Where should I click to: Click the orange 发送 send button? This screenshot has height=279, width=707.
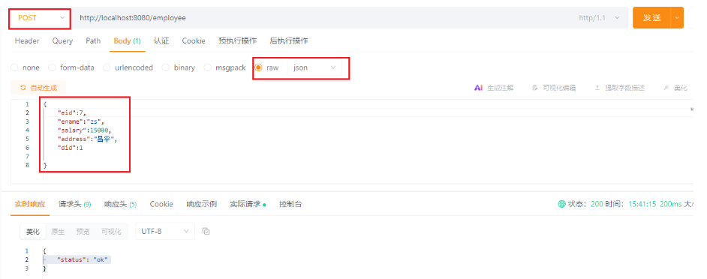[651, 18]
